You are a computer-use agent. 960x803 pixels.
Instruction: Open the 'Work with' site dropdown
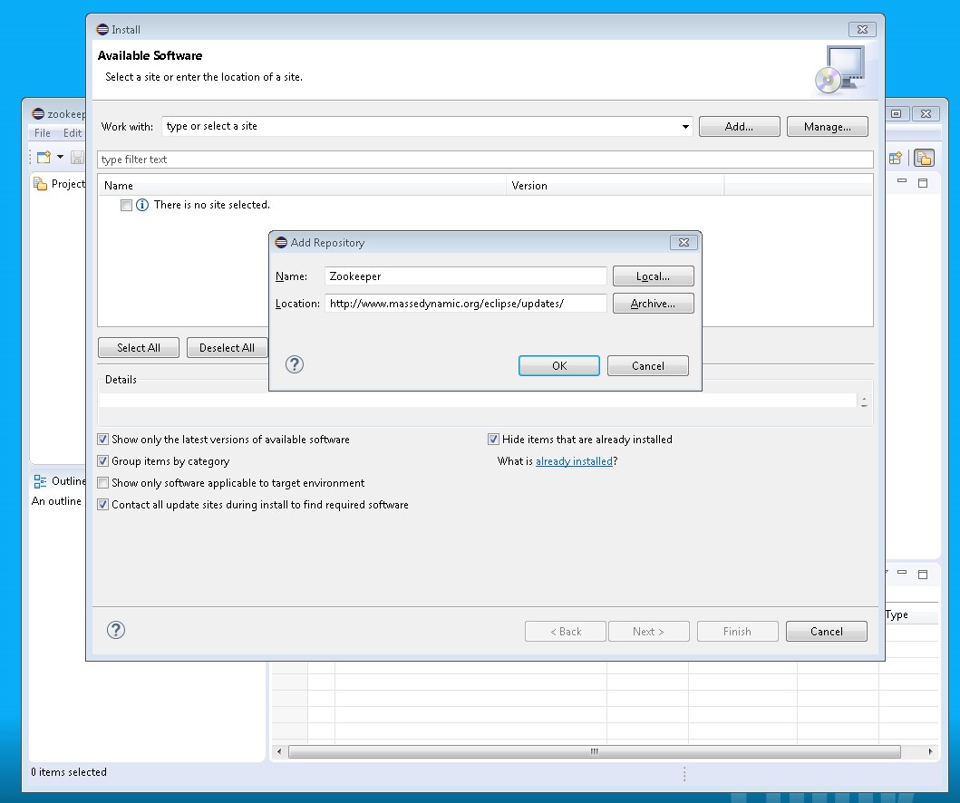(x=685, y=127)
